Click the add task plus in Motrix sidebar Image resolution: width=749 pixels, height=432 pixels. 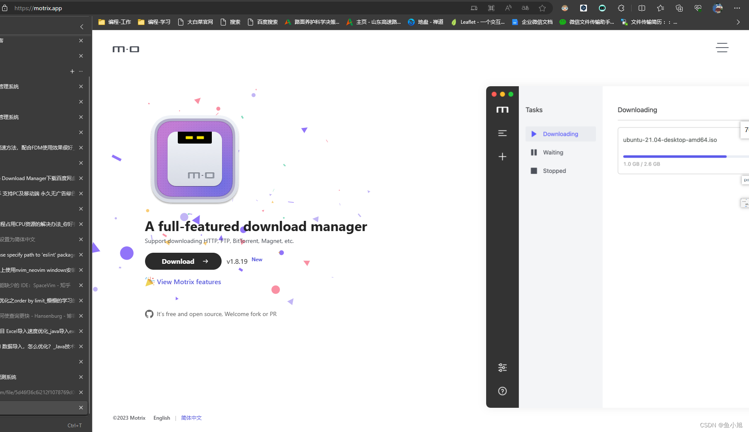[502, 157]
